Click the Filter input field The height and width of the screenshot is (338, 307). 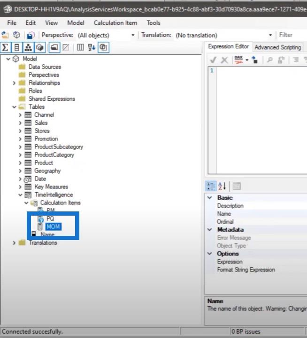[x=292, y=35]
